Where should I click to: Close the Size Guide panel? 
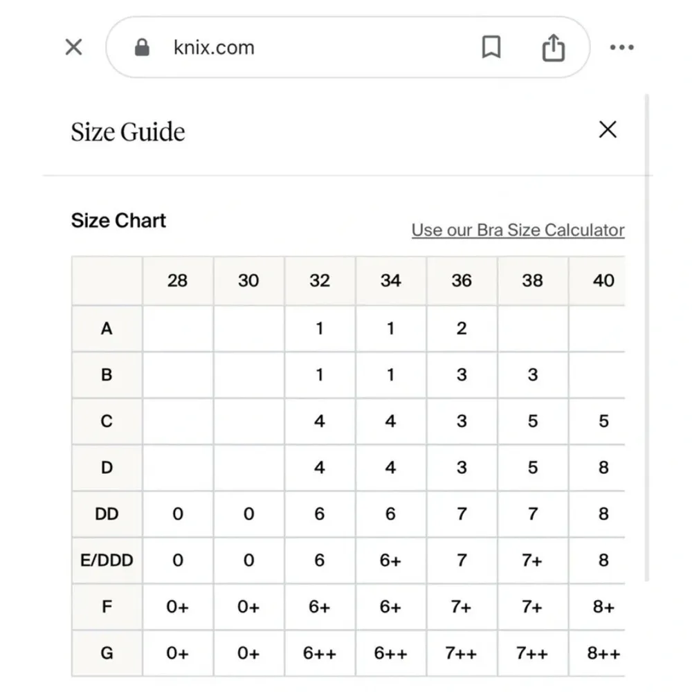coord(607,129)
